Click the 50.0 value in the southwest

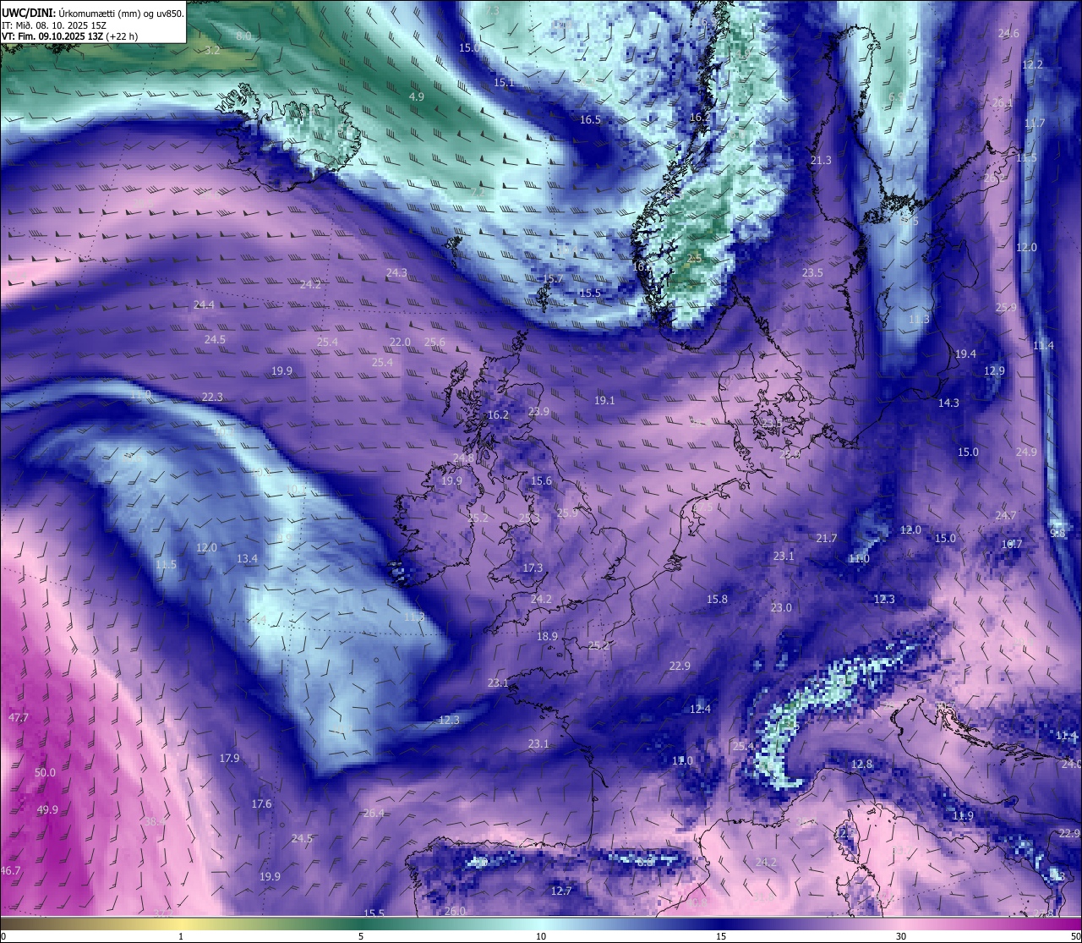click(45, 773)
